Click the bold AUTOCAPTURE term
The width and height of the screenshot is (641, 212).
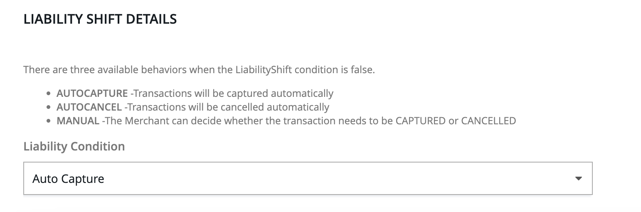pyautogui.click(x=92, y=93)
